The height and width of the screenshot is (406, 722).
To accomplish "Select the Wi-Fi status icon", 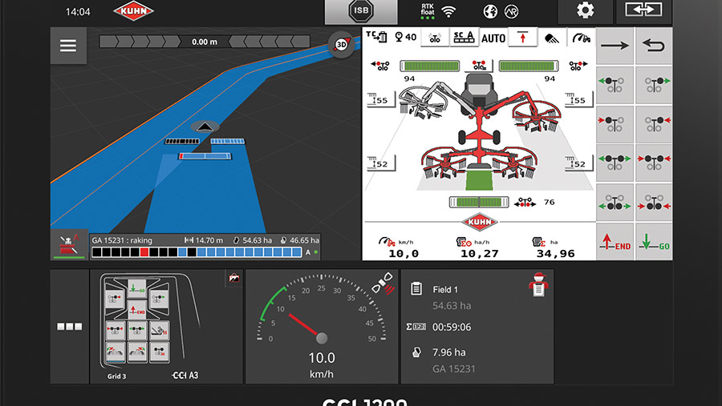I will click(448, 11).
